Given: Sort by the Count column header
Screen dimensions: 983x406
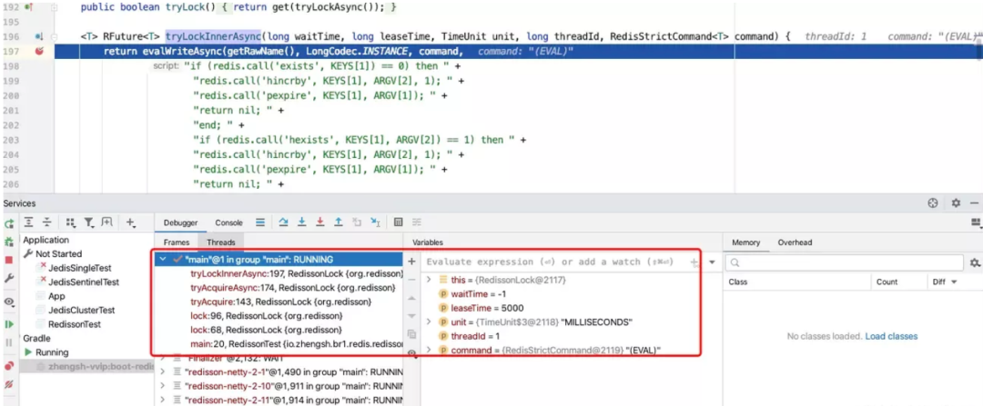Looking at the screenshot, I should point(887,282).
